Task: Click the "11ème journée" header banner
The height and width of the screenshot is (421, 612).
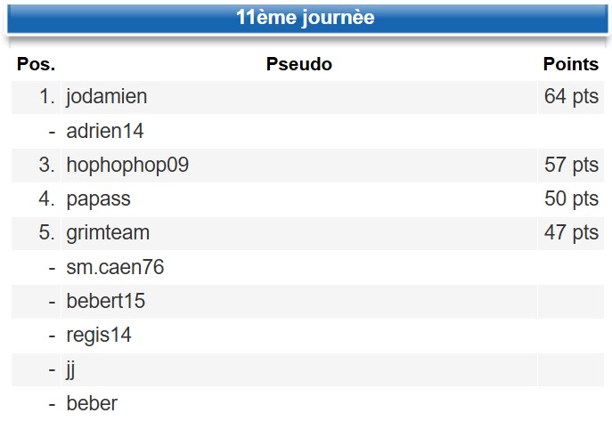Action: click(306, 19)
